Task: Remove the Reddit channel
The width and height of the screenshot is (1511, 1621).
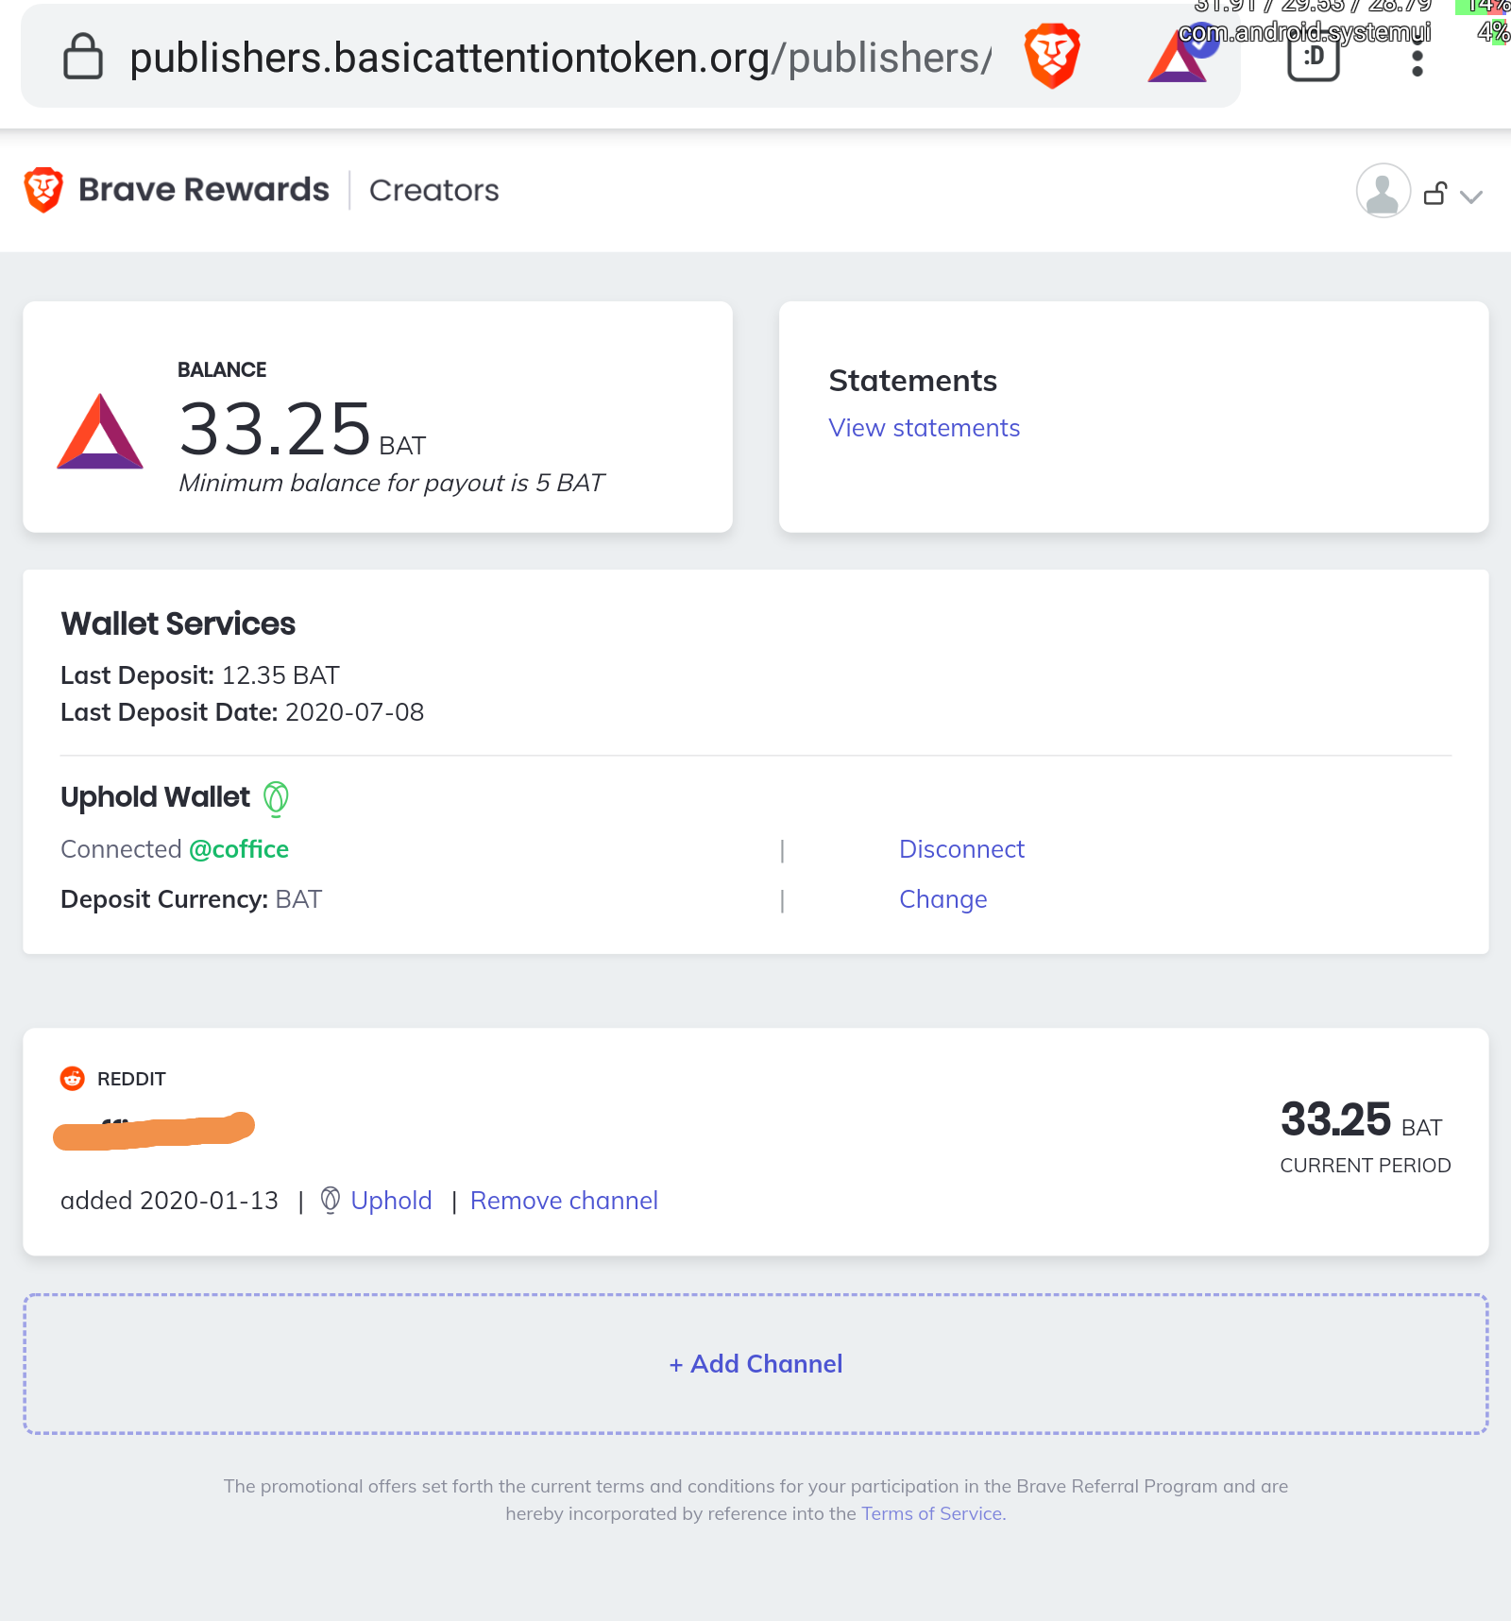Action: (564, 1201)
